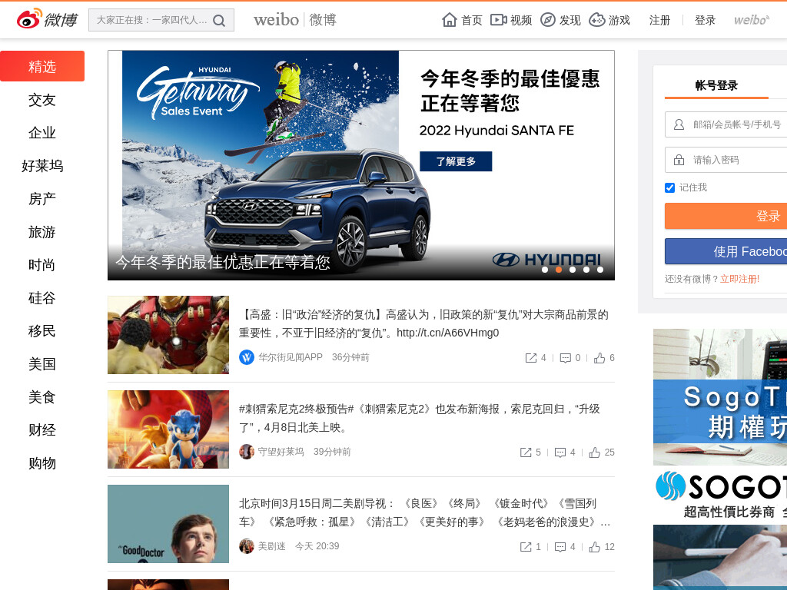Click the search magnifier icon
The width and height of the screenshot is (787, 590).
tap(219, 21)
